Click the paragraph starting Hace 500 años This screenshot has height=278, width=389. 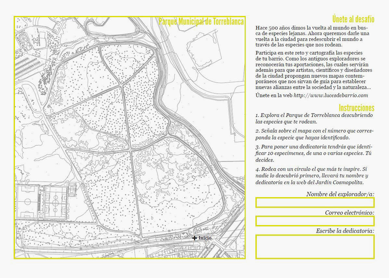[x=312, y=36]
